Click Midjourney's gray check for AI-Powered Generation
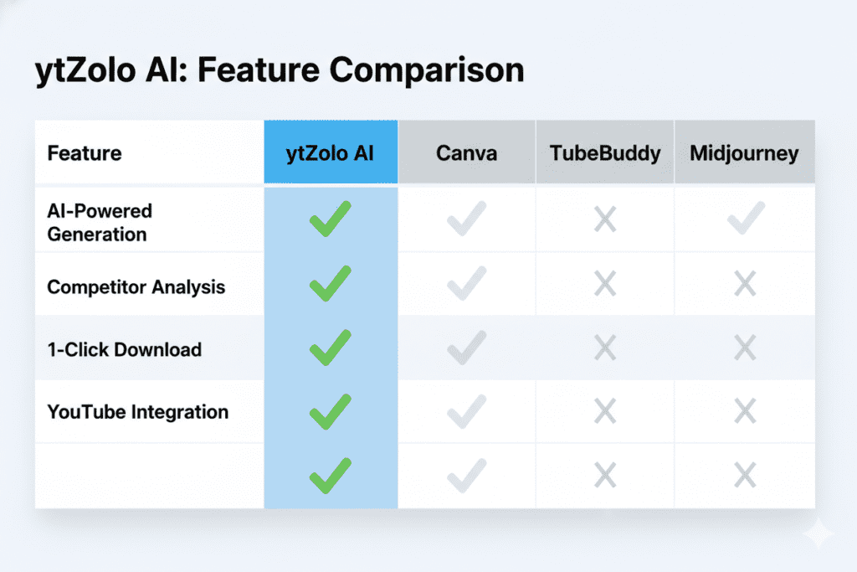This screenshot has width=857, height=572. [745, 219]
